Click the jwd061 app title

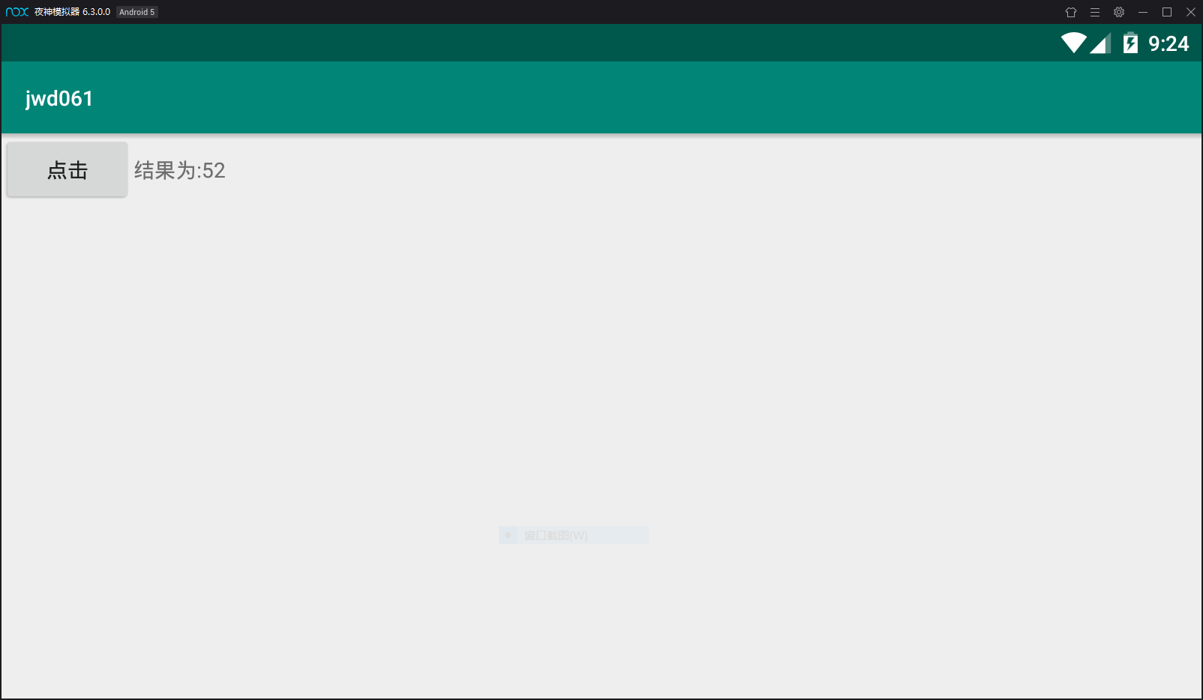click(x=59, y=99)
